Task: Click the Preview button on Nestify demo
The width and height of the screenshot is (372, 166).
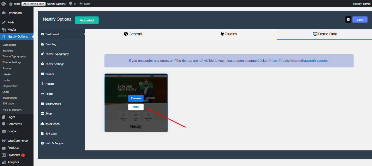Action: [136, 98]
